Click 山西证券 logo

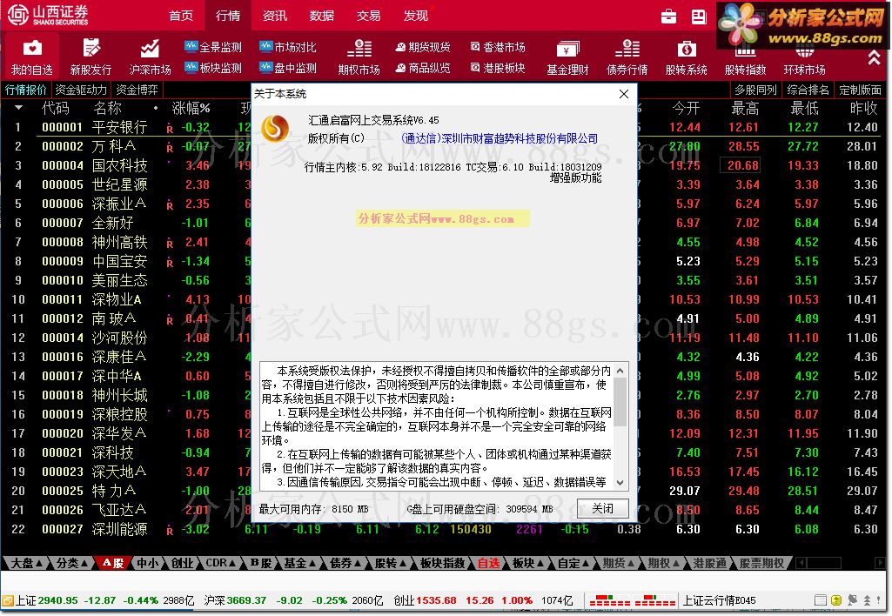[49, 16]
